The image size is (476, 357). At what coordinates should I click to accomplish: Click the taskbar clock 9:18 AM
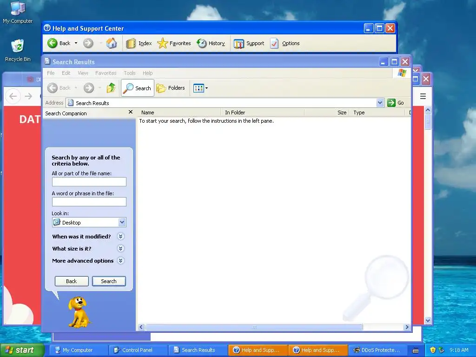pos(459,350)
